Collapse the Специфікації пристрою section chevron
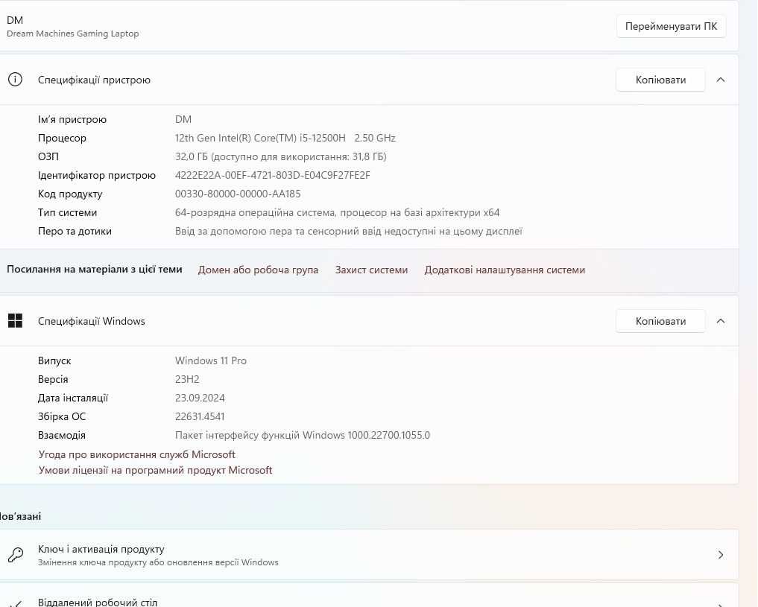 [720, 80]
